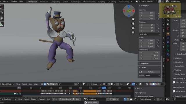Open the Decals Folder None dropdown
The image size is (186, 104).
click(153, 76)
